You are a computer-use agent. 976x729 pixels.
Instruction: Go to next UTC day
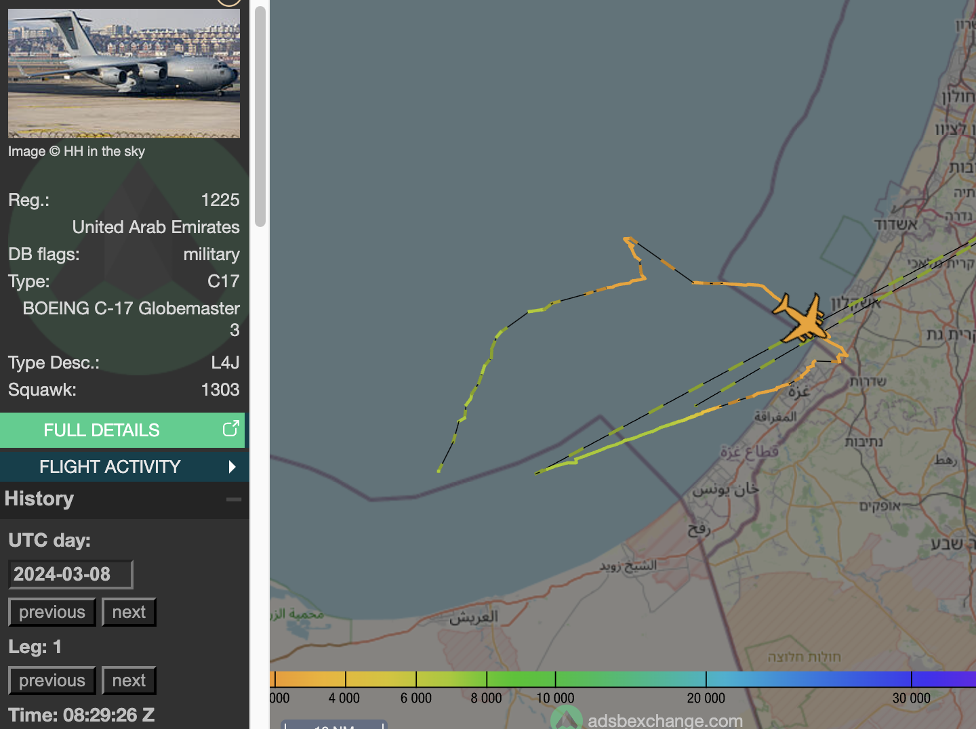pyautogui.click(x=129, y=612)
